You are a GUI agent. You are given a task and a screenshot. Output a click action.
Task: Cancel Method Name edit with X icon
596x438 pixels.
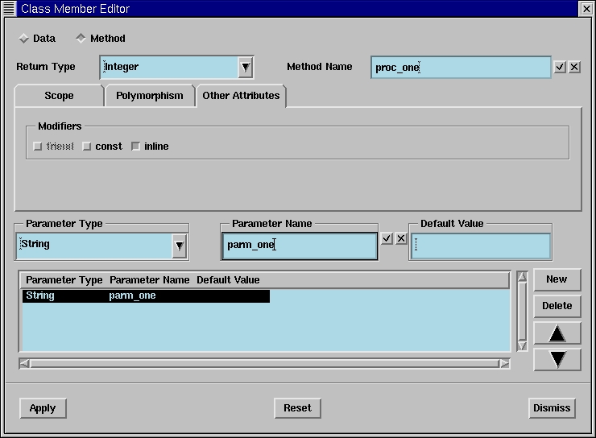[x=574, y=68]
